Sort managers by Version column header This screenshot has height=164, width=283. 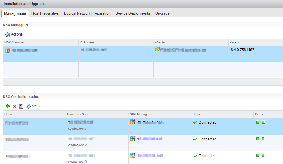[x=235, y=42]
